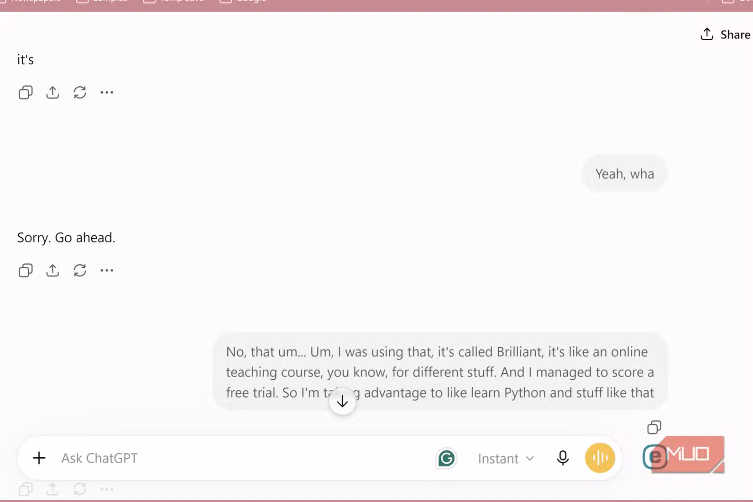The image size is (753, 502).
Task: Click the Instant dropdown chevron arrow
Action: (530, 458)
